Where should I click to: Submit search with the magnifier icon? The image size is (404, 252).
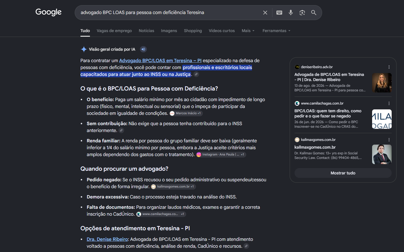tap(313, 13)
